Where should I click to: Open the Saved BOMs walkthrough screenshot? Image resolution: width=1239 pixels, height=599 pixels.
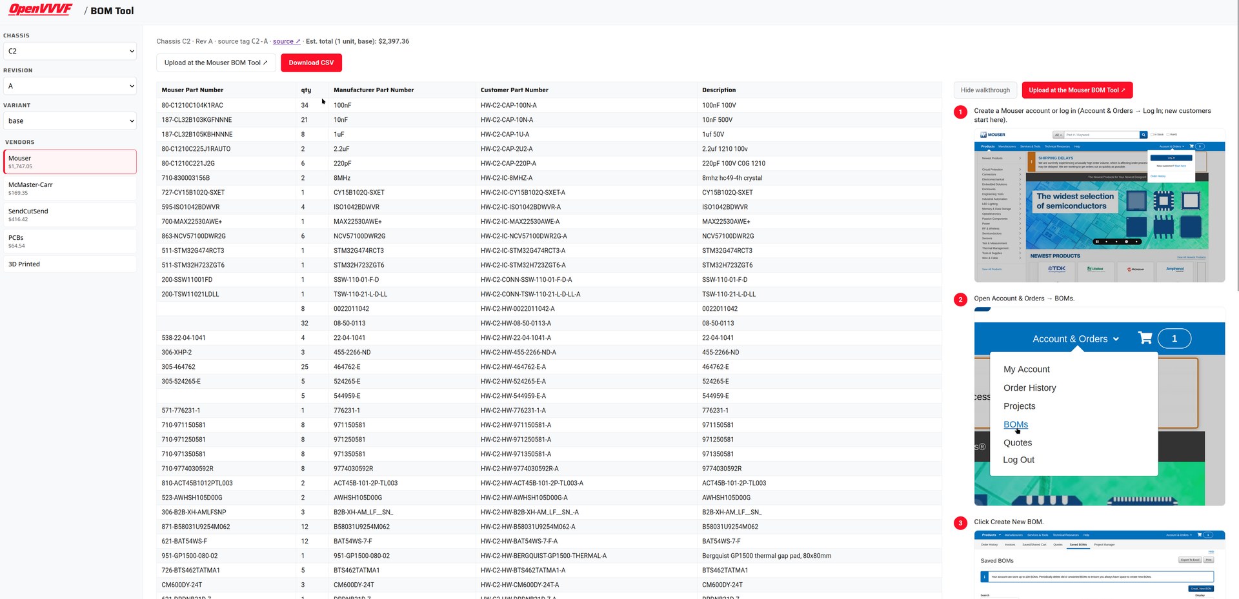coord(1099,565)
